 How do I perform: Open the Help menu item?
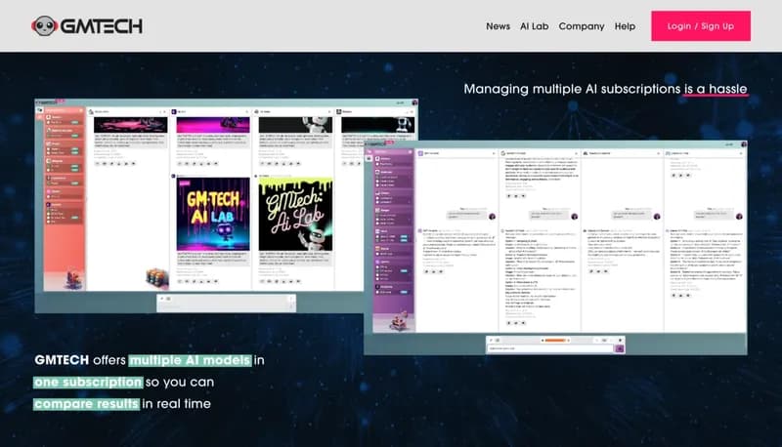point(625,26)
